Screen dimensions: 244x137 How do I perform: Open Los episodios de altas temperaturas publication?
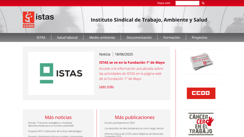coord(134,128)
